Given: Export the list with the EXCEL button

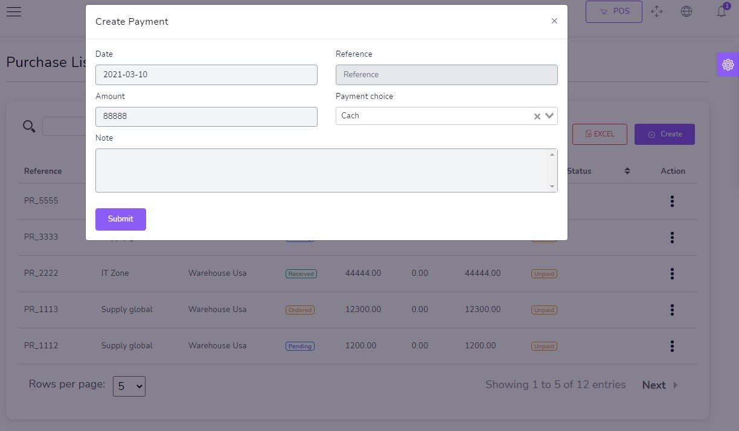Looking at the screenshot, I should click(x=600, y=134).
